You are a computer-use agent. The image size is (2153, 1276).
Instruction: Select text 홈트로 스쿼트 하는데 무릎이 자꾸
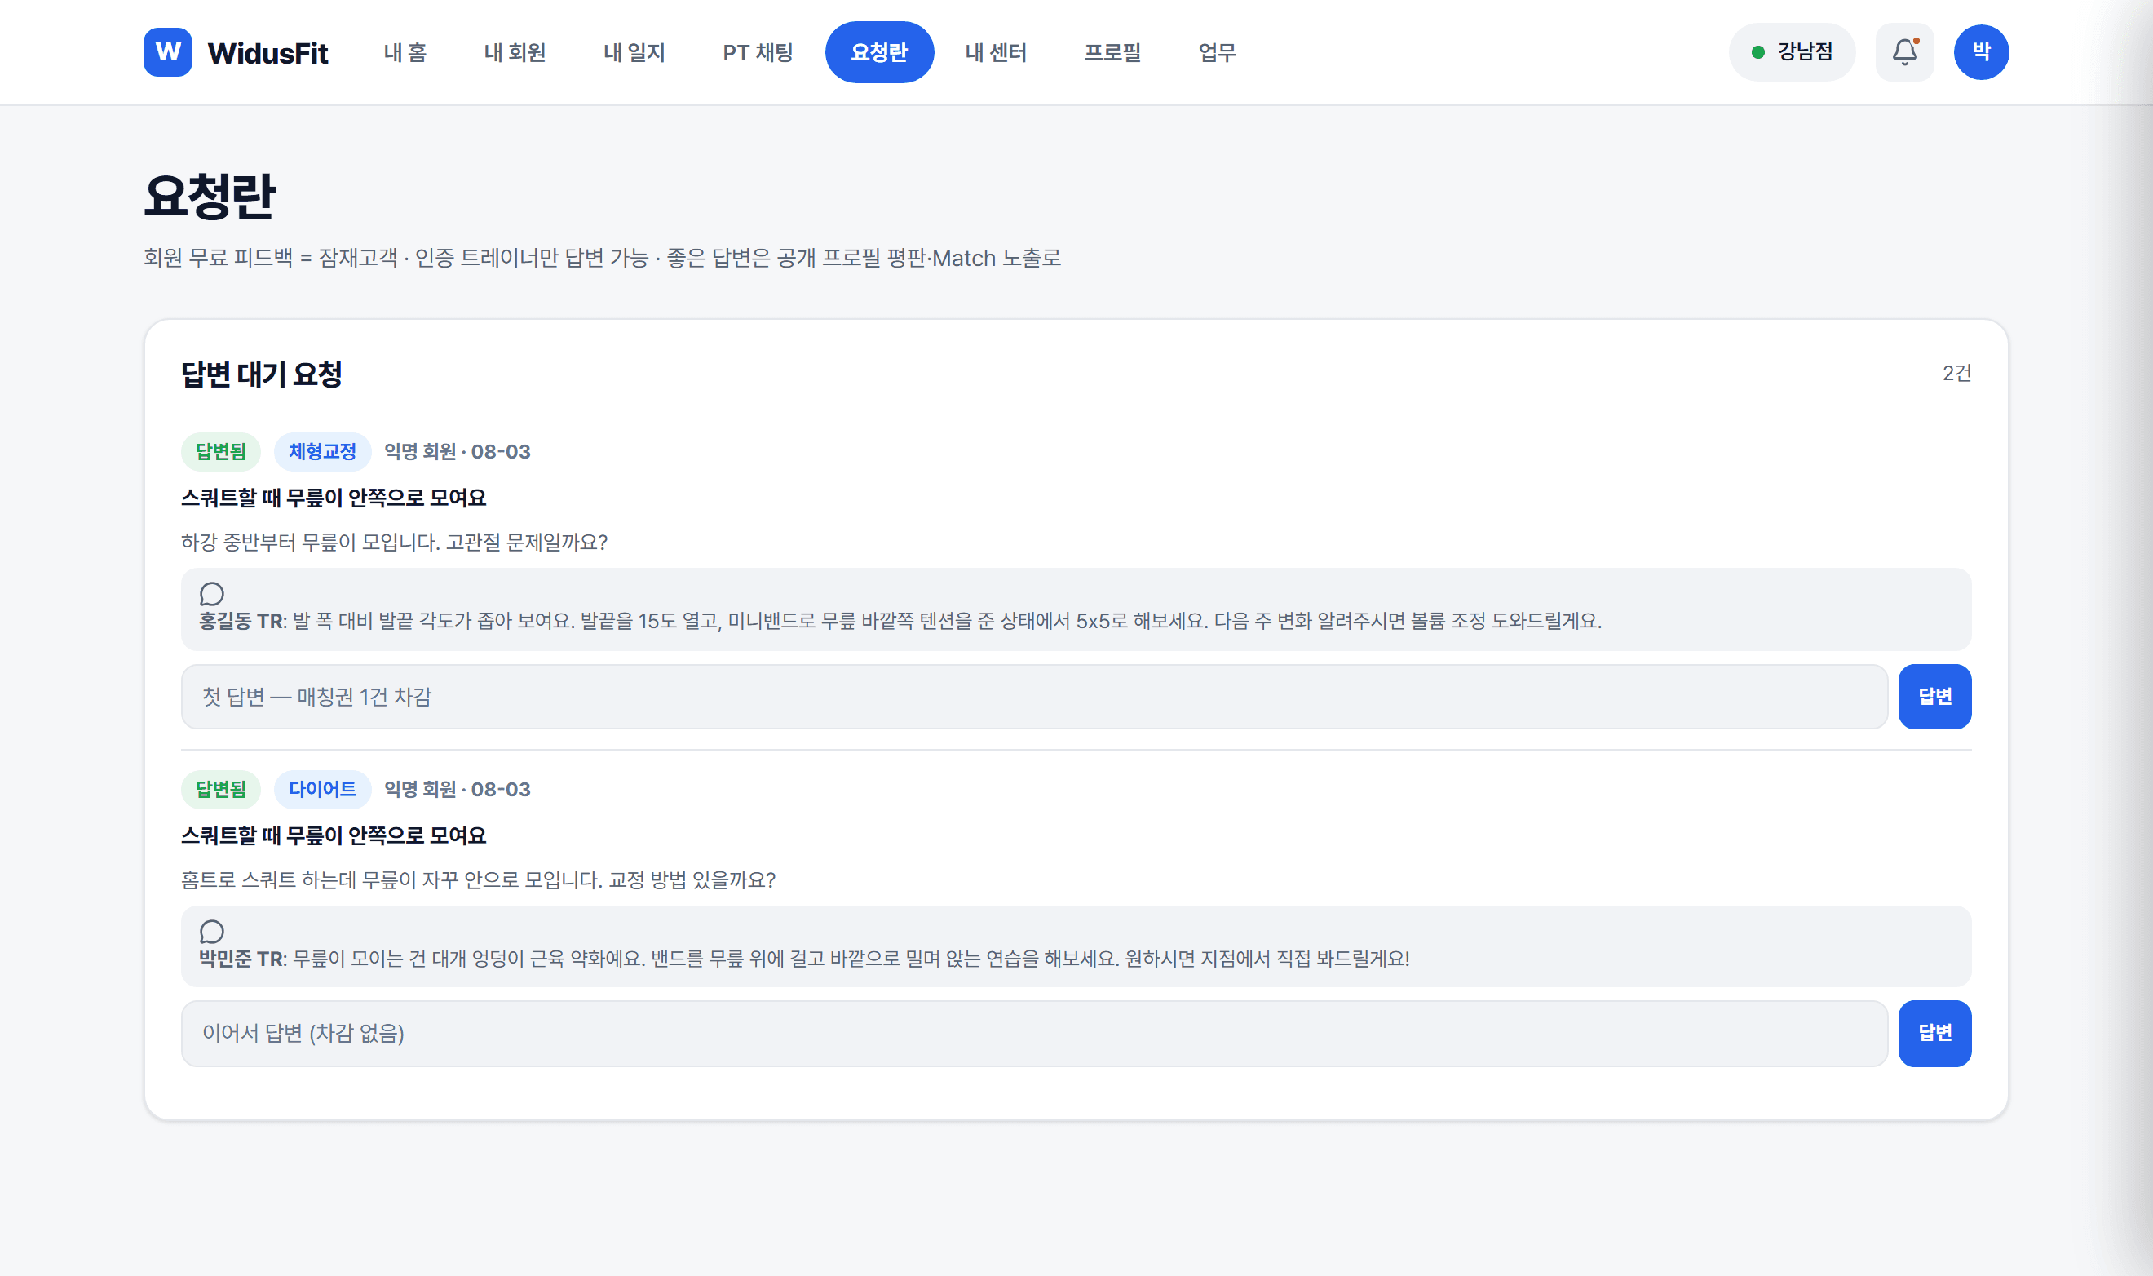click(x=319, y=879)
